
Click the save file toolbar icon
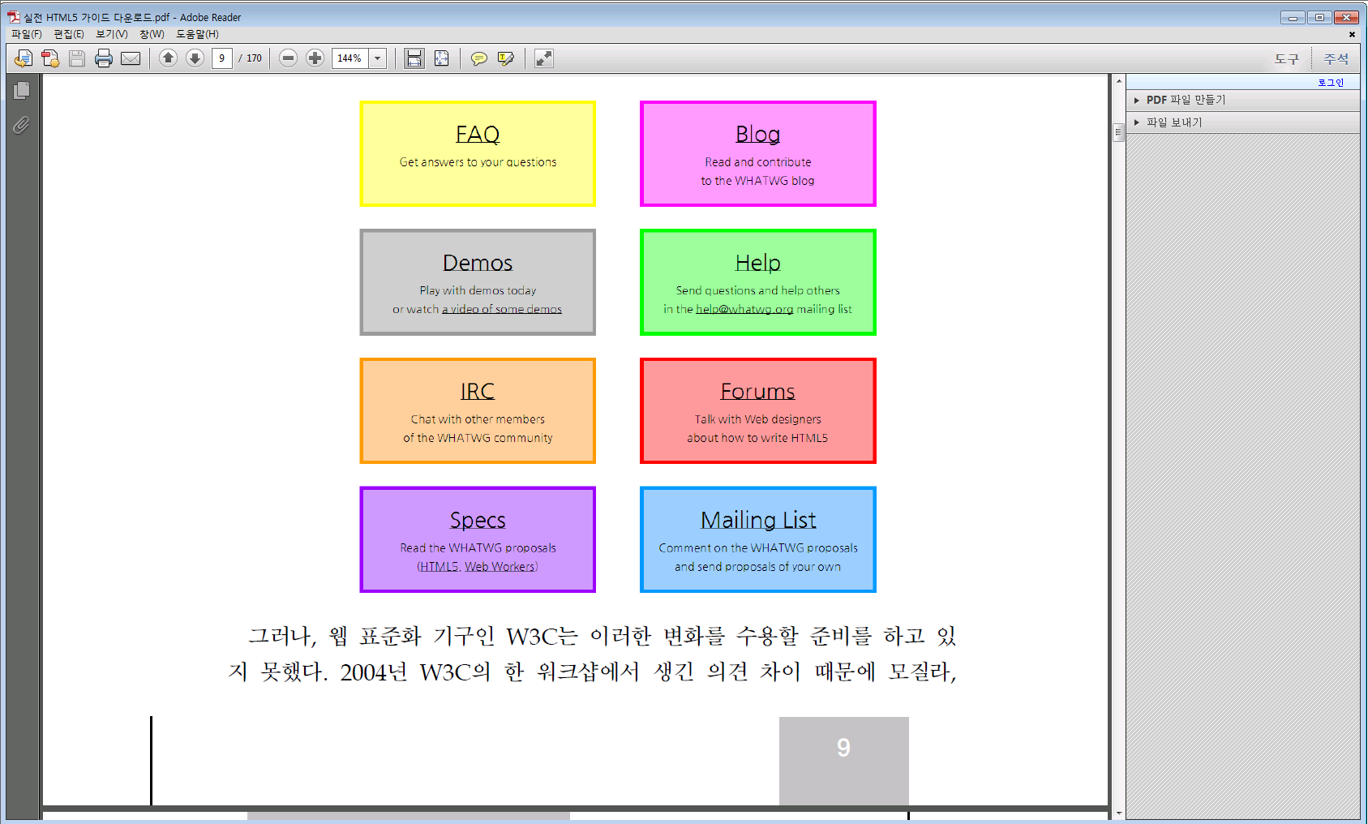77,58
